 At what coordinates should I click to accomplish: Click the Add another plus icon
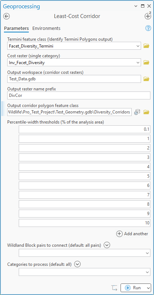[x=119, y=234]
